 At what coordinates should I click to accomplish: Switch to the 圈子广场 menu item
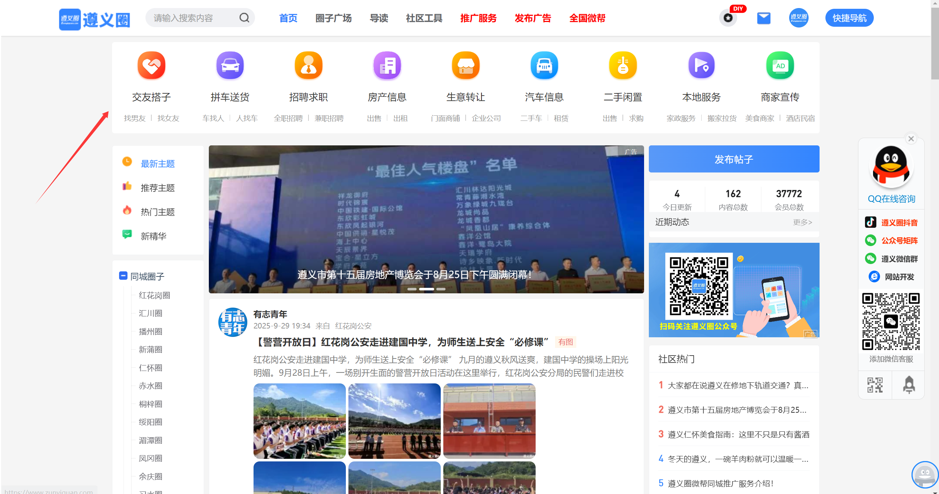point(333,18)
